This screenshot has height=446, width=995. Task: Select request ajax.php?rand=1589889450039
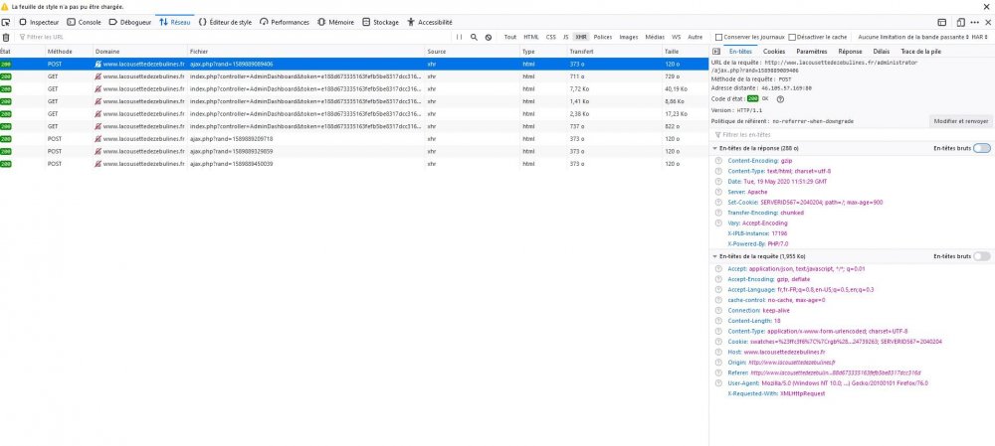click(x=354, y=164)
